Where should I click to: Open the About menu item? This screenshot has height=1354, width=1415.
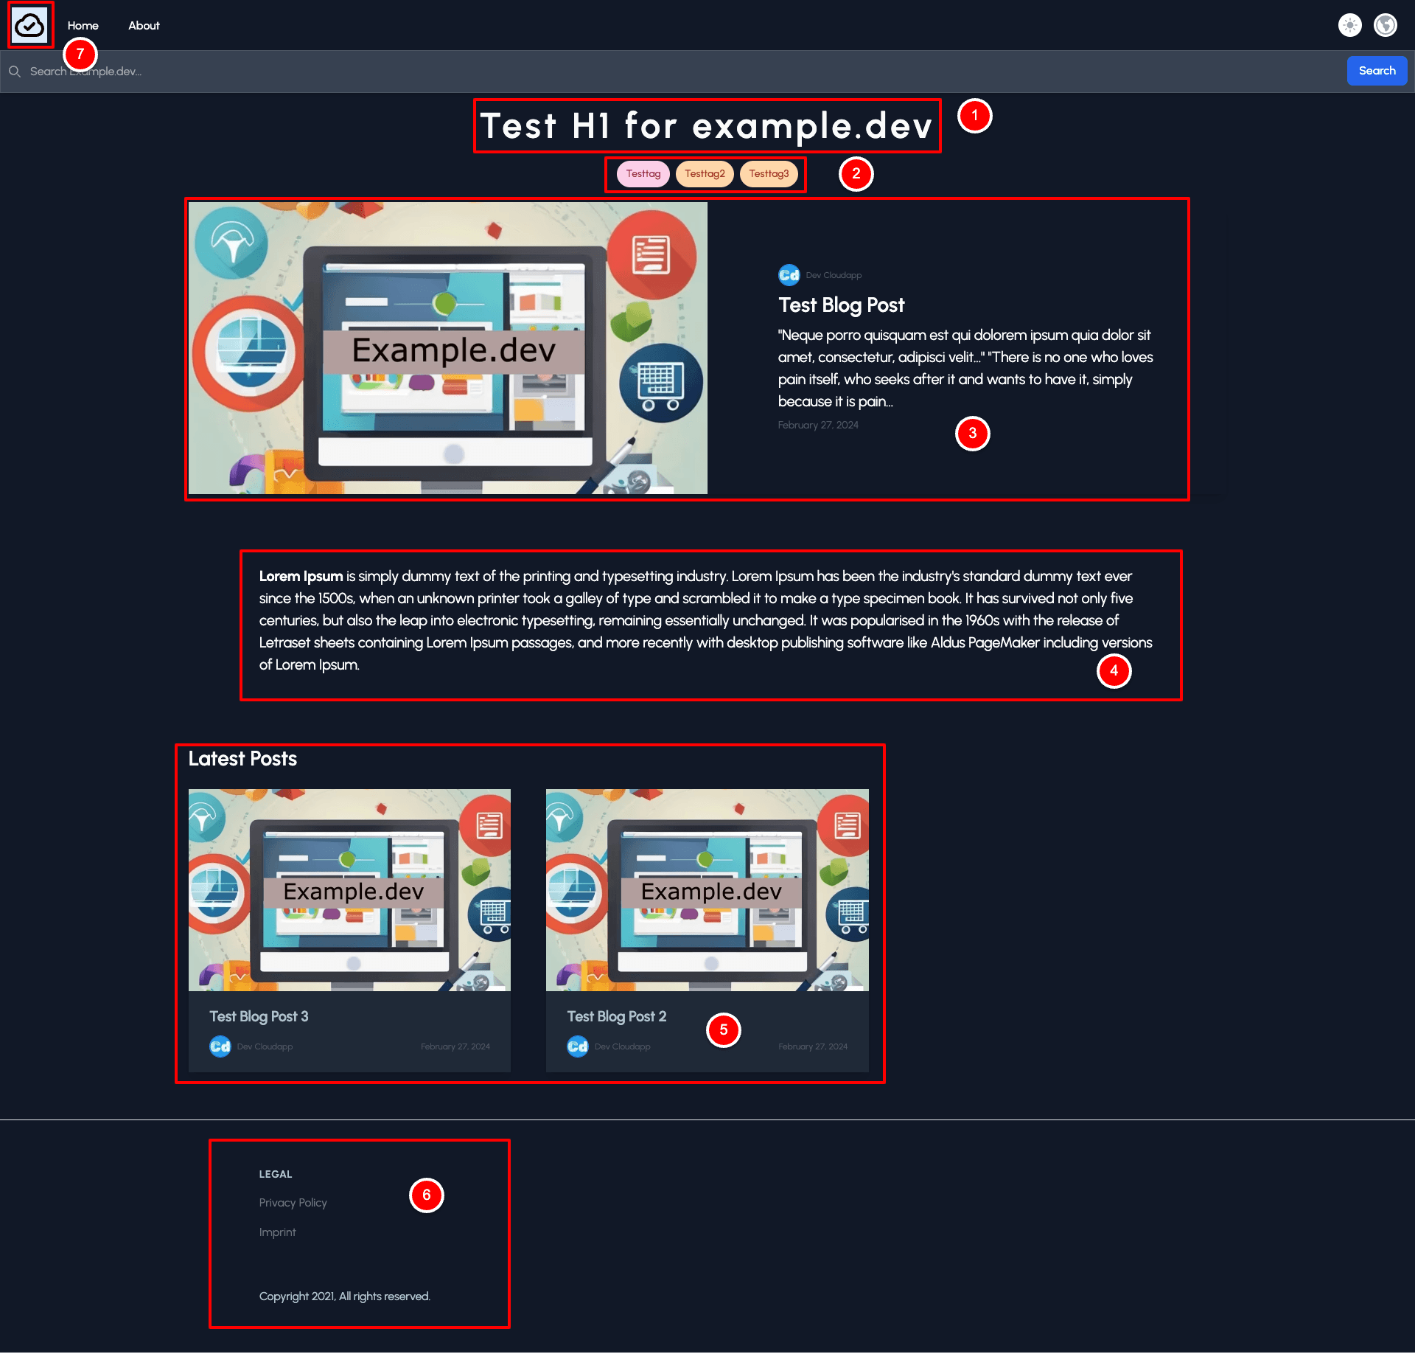tap(144, 26)
